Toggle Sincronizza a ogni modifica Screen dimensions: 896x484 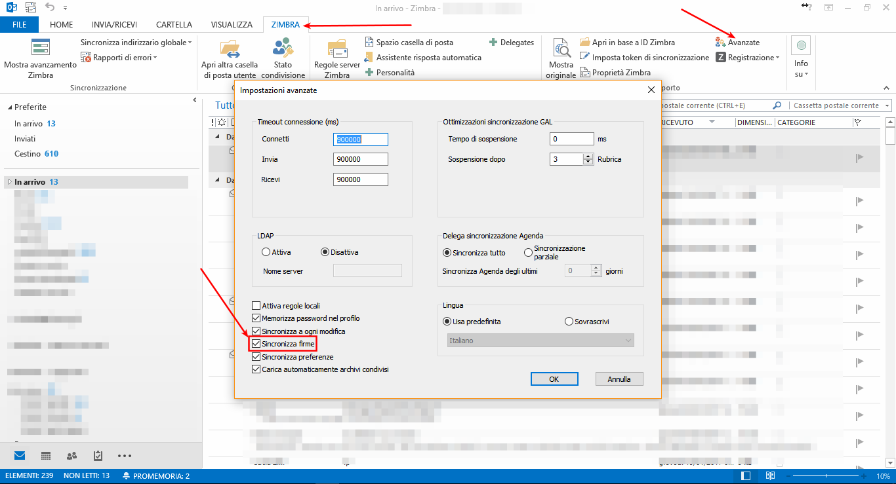tap(256, 331)
